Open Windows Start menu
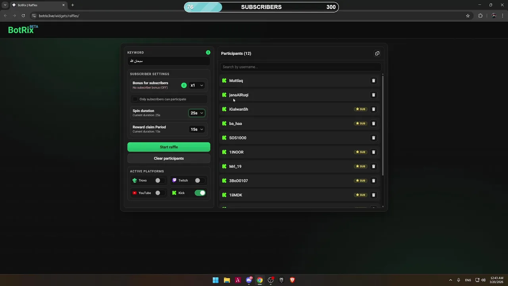 pyautogui.click(x=216, y=280)
